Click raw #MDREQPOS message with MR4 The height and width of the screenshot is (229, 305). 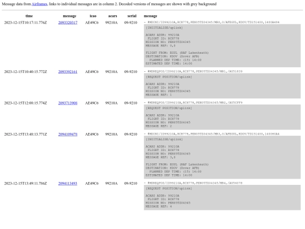click(x=193, y=183)
